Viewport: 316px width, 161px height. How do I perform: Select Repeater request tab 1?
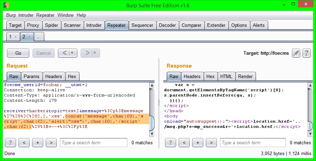(10, 37)
